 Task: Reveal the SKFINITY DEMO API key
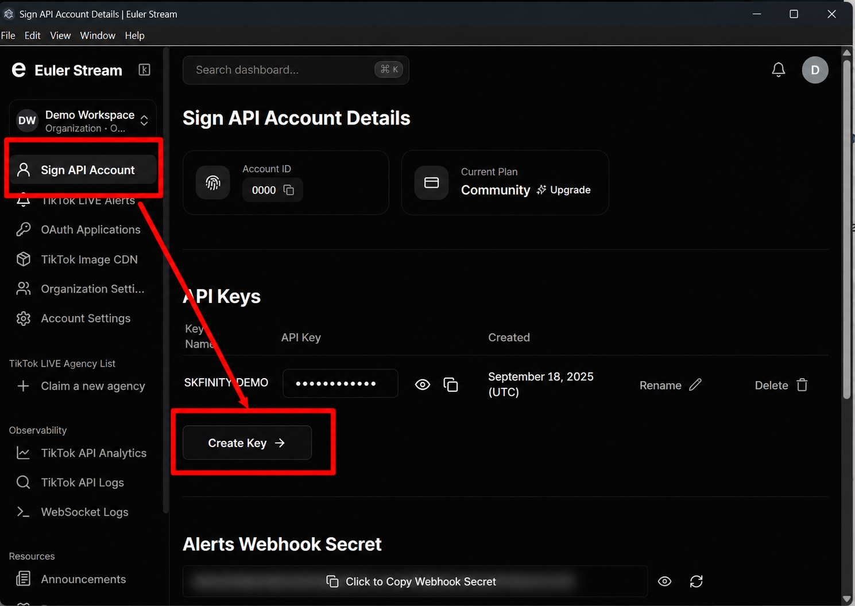click(x=423, y=384)
